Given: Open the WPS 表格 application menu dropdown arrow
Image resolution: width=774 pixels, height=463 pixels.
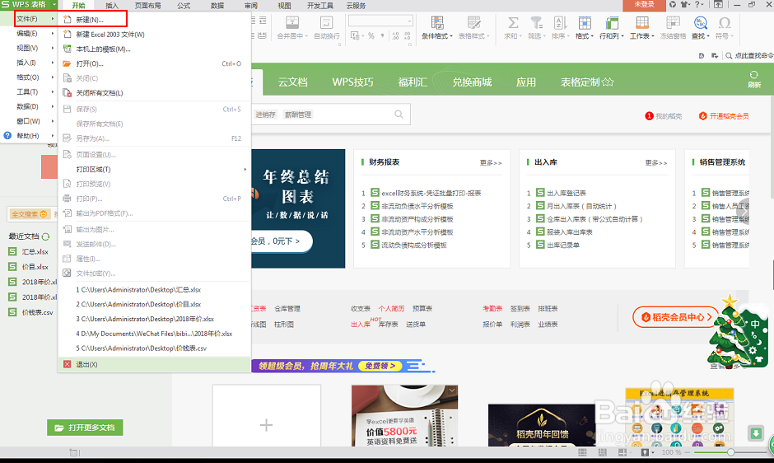Looking at the screenshot, I should (54, 4).
